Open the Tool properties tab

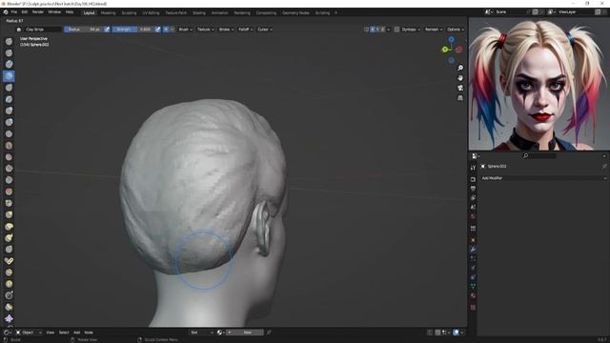(473, 168)
